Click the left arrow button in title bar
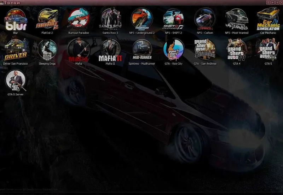 pos(272,2)
